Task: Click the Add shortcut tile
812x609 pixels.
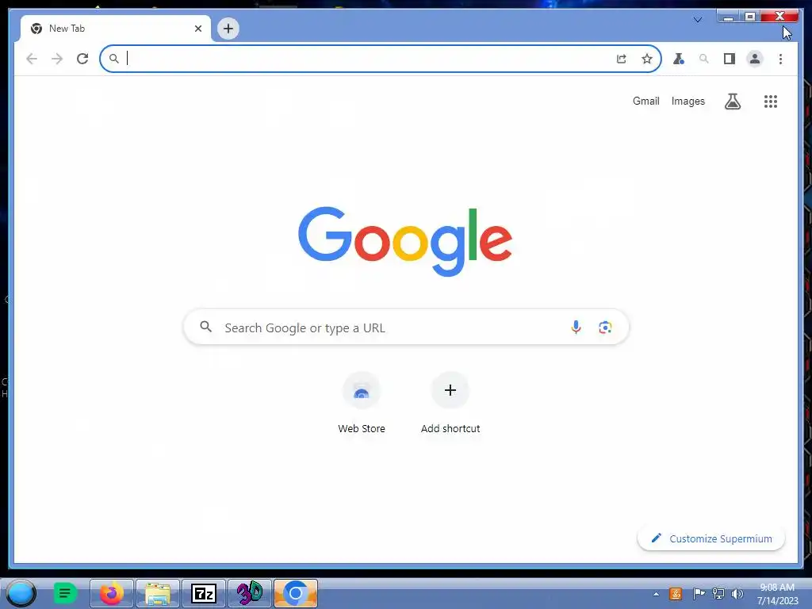Action: click(x=450, y=404)
